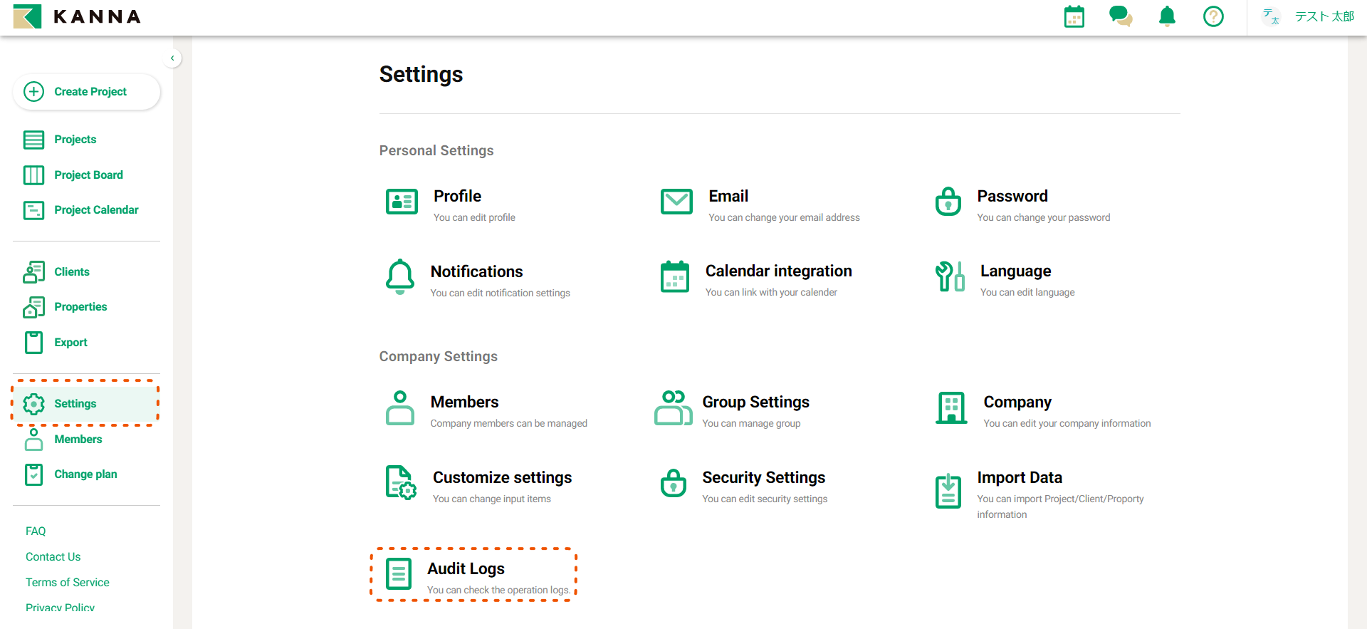Click the translate language icon

tap(1271, 16)
